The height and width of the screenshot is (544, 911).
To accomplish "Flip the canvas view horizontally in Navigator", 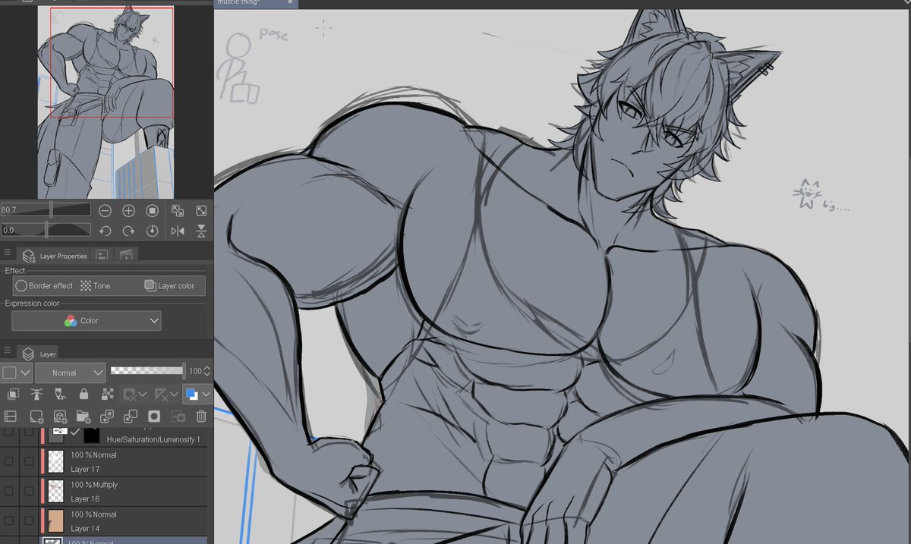I will (177, 231).
